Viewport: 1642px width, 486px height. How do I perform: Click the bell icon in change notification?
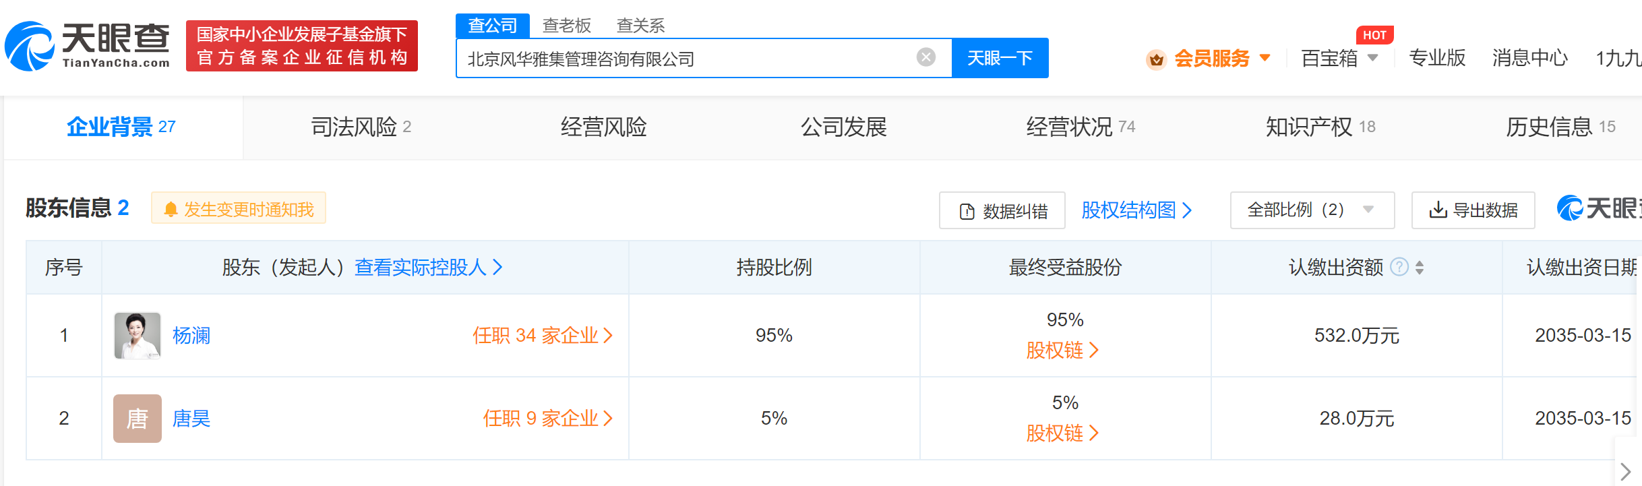171,210
